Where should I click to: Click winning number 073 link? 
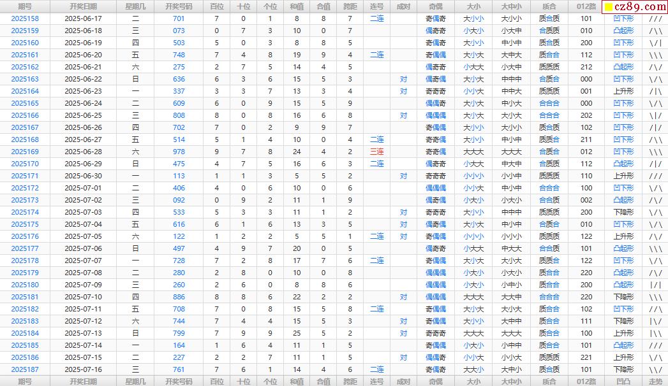coord(179,31)
